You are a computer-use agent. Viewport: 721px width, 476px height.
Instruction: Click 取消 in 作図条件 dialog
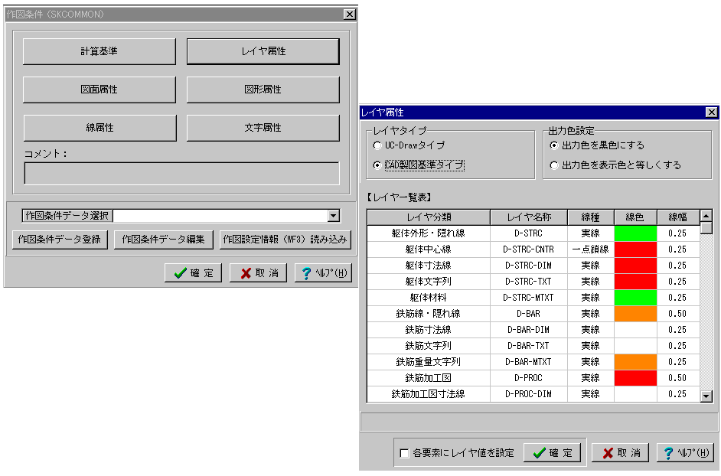click(x=258, y=273)
